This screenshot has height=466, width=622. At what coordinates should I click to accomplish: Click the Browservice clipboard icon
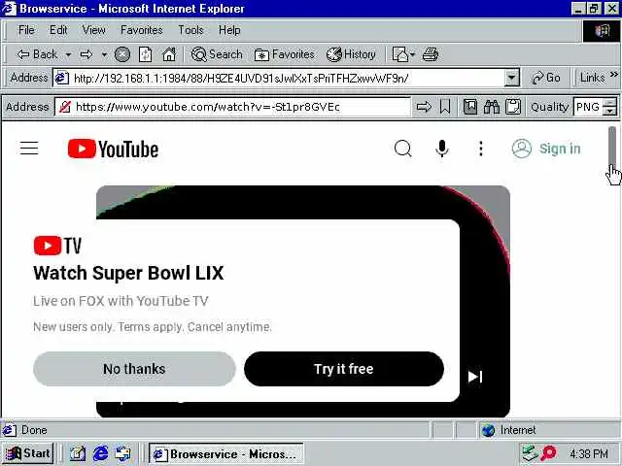point(513,107)
